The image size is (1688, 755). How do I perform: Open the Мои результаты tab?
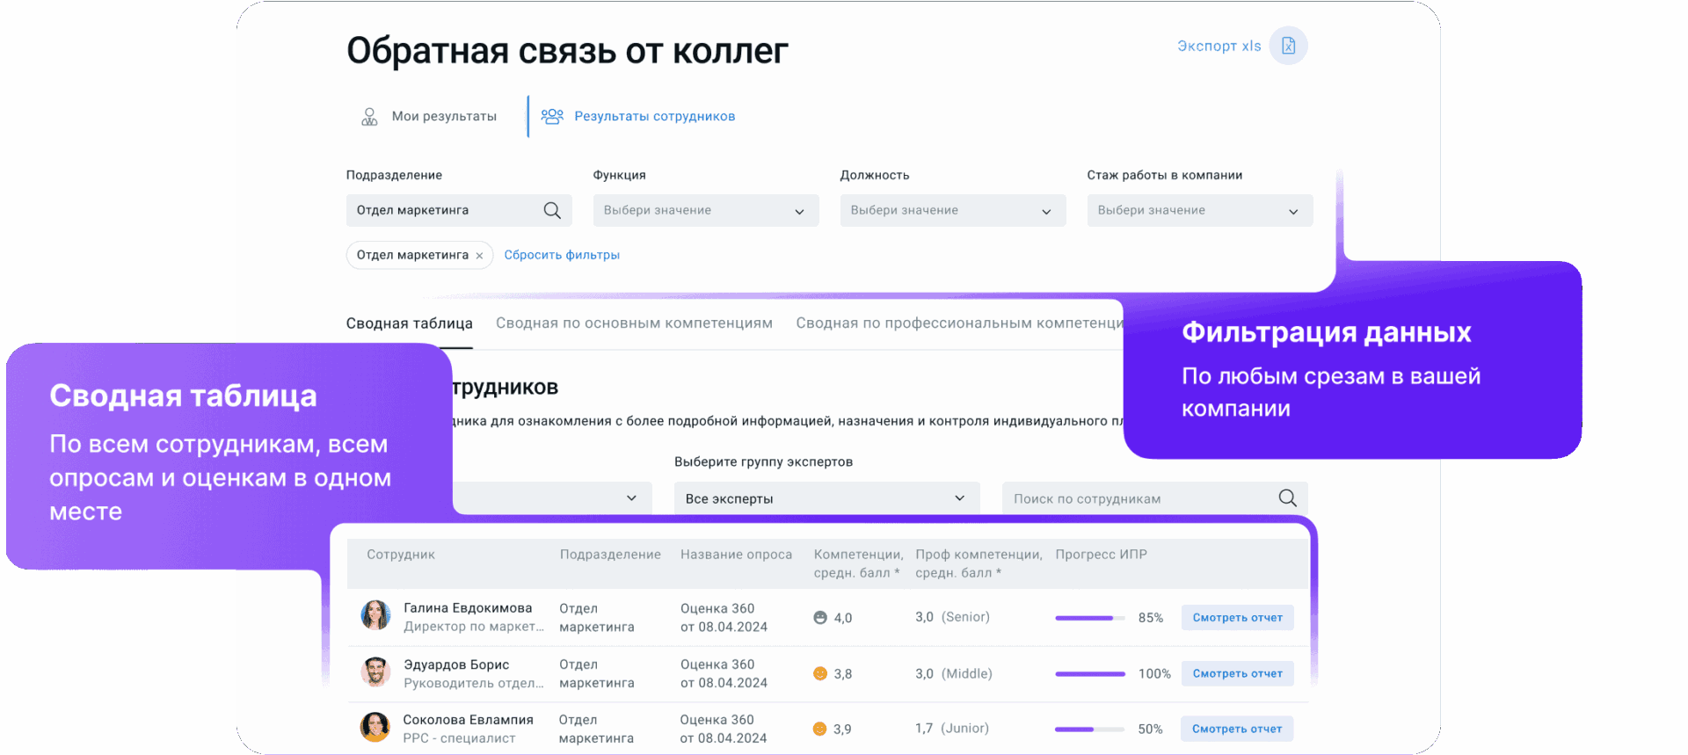pyautogui.click(x=430, y=116)
